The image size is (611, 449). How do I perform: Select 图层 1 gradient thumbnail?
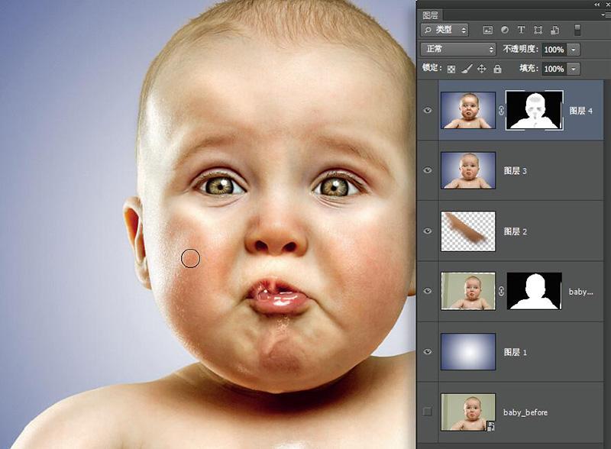pyautogui.click(x=468, y=351)
